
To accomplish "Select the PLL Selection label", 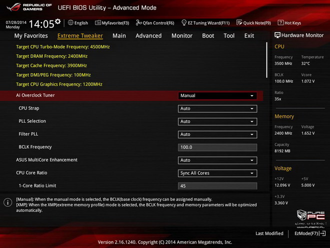I will point(32,121).
